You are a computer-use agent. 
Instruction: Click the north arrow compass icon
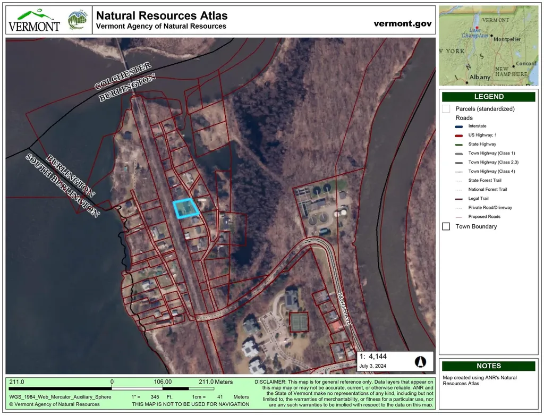coord(420,361)
